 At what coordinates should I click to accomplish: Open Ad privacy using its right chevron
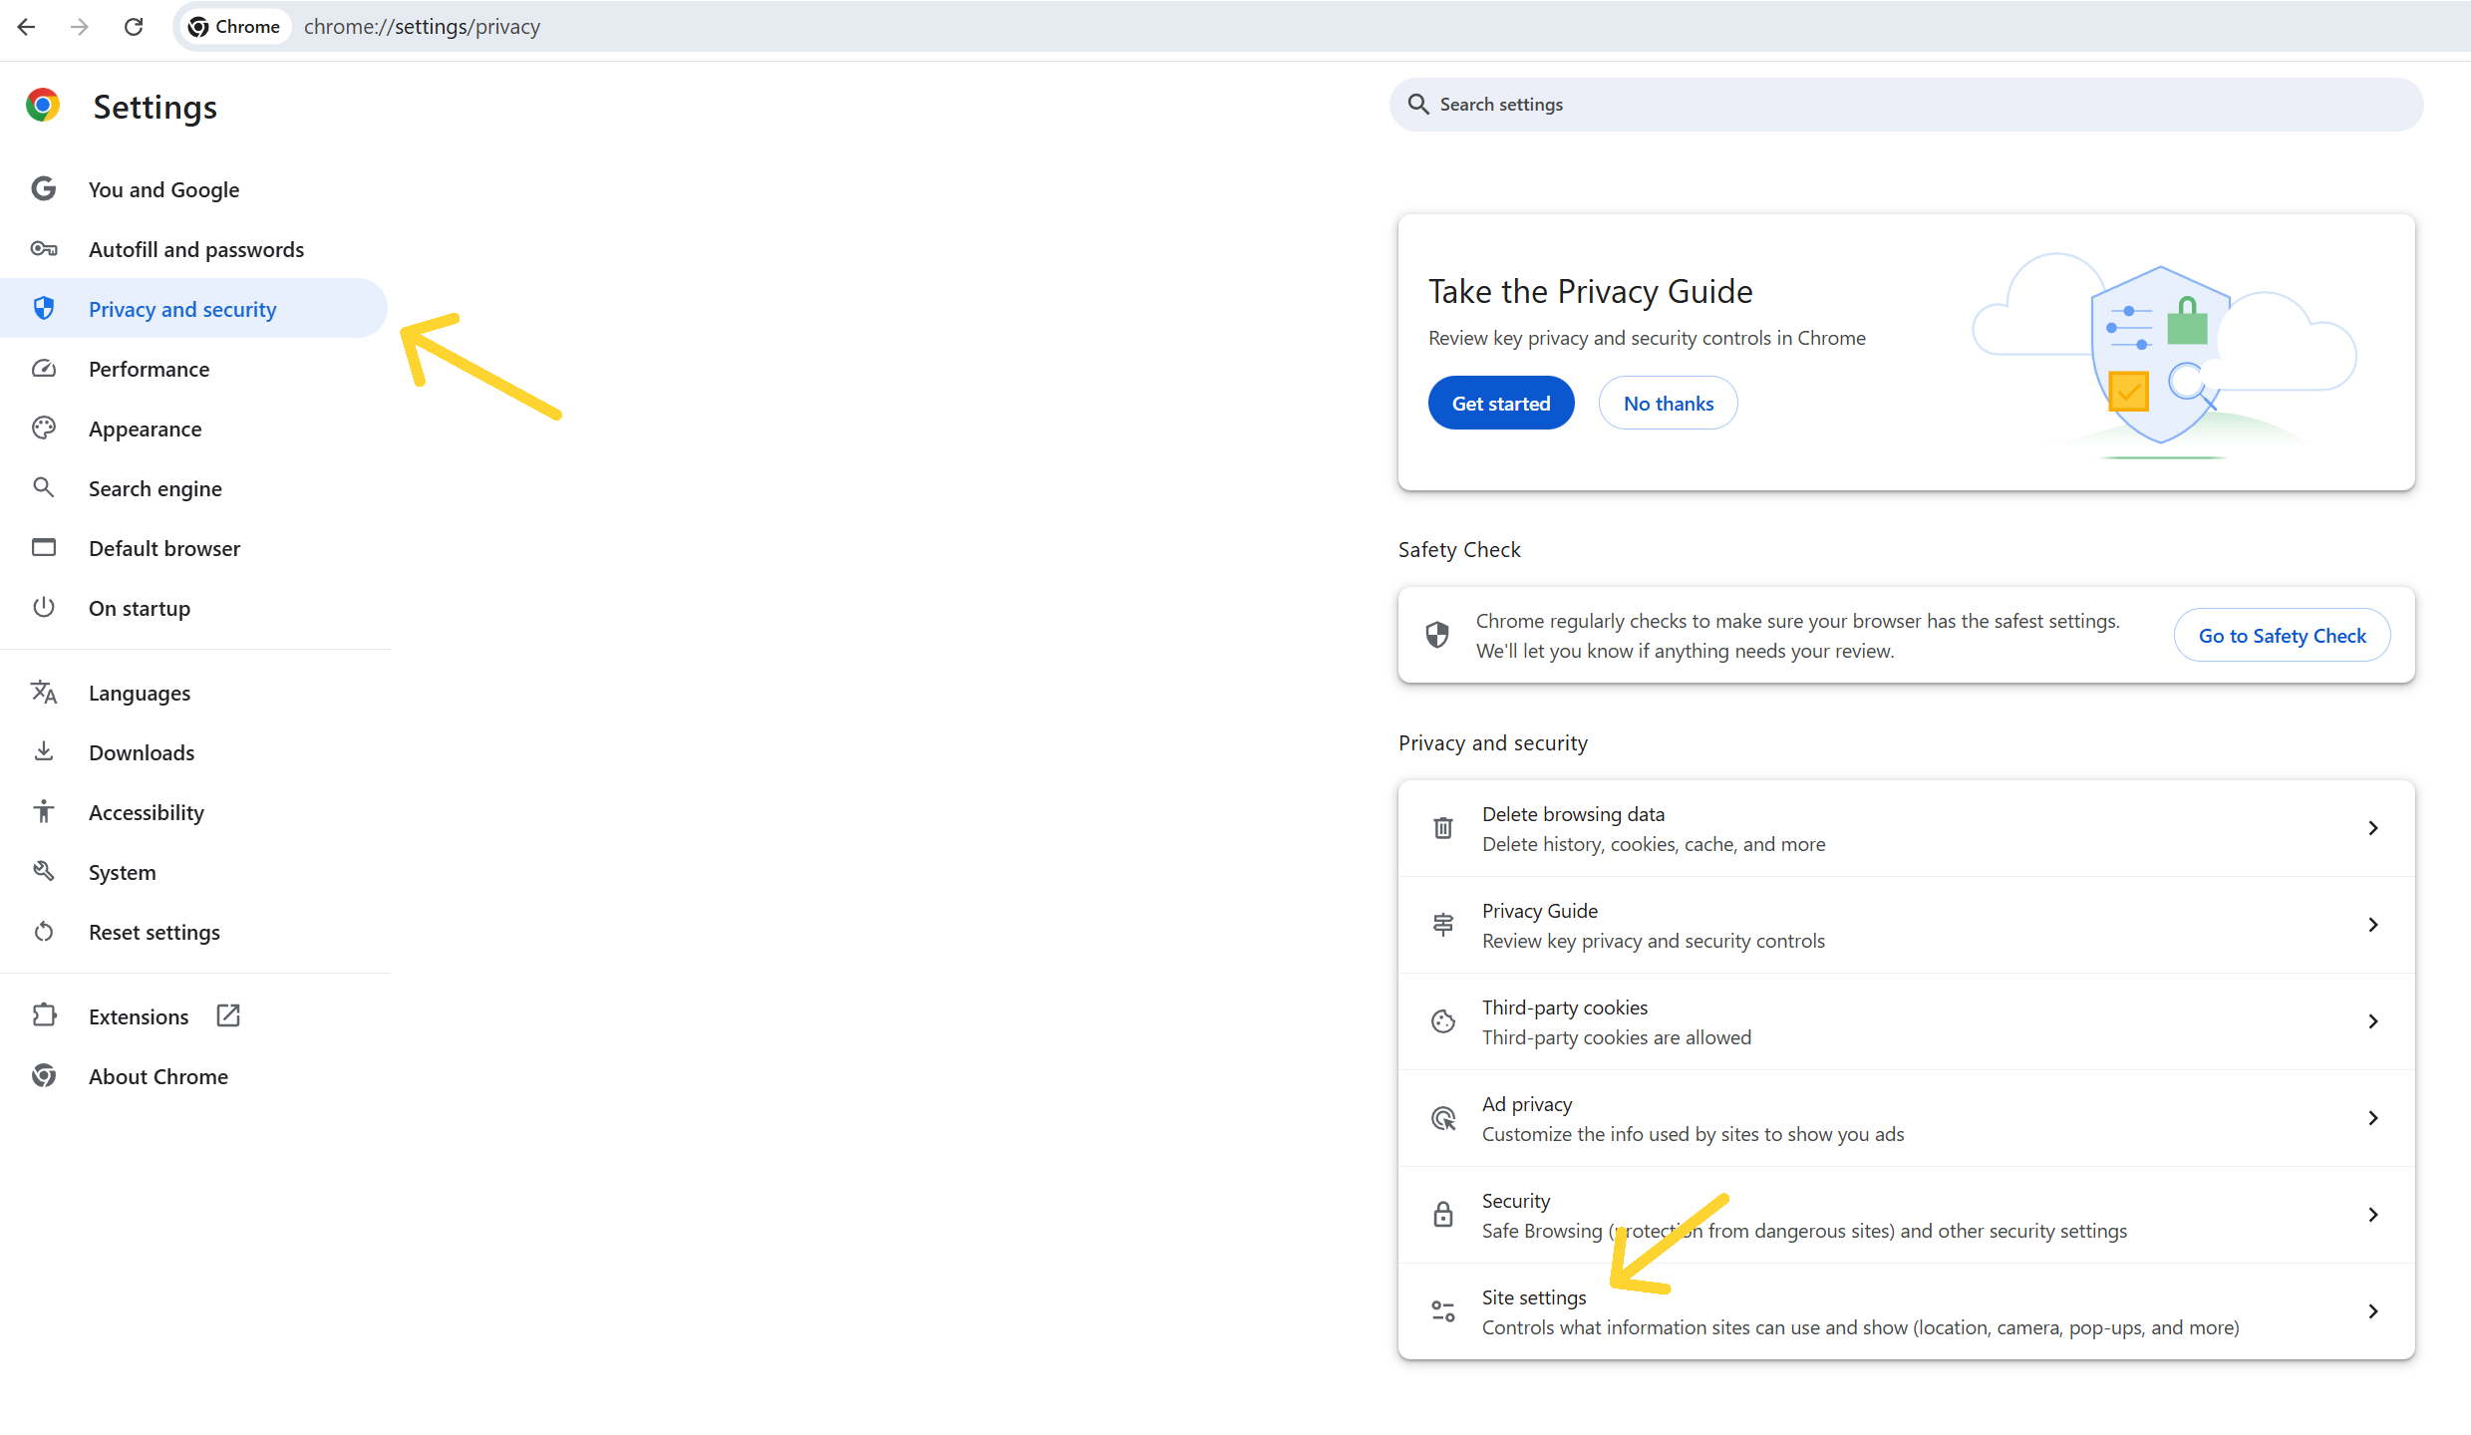point(2372,1118)
